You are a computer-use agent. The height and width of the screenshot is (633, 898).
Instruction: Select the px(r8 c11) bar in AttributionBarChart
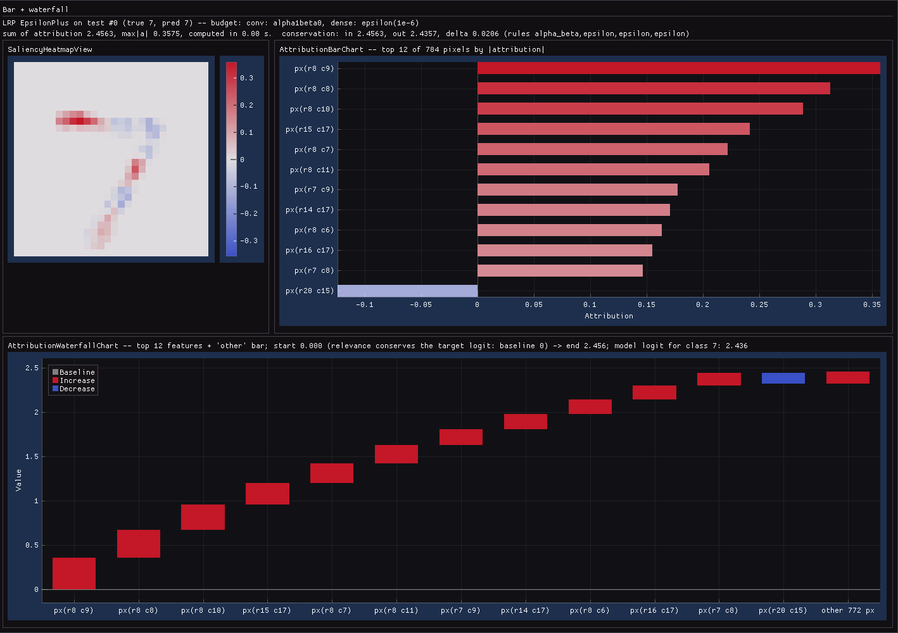pos(593,170)
